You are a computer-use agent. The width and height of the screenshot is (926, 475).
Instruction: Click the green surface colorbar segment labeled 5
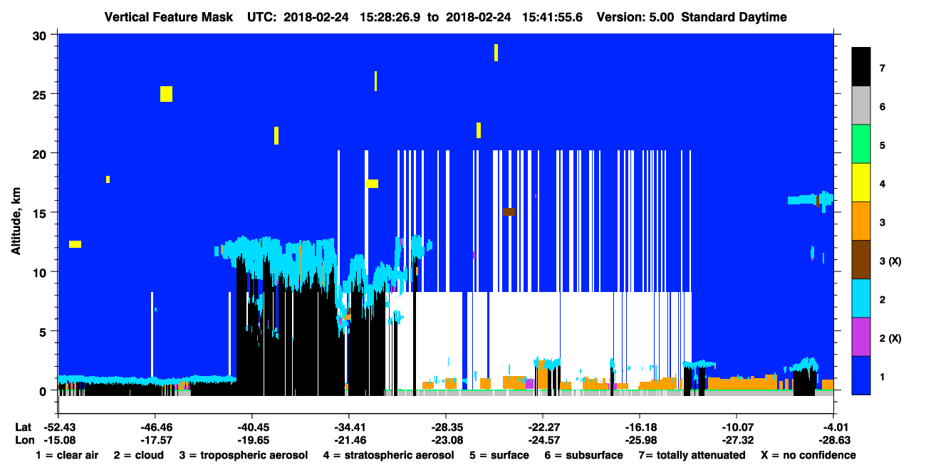pos(861,145)
